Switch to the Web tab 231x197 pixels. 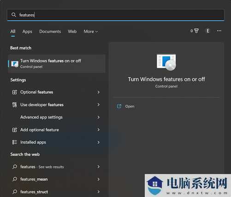tap(72, 32)
